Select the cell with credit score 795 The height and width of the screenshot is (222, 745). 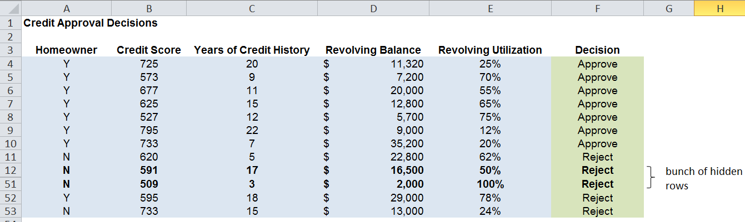(149, 131)
